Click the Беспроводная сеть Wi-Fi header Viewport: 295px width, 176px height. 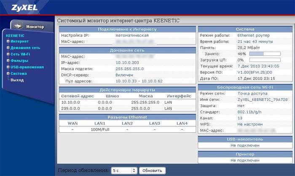point(245,87)
